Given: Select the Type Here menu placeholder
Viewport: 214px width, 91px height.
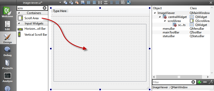Looking at the screenshot, I should pyautogui.click(x=60, y=11).
